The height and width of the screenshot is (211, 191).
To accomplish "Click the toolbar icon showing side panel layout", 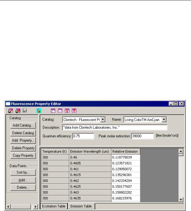I will (53, 111).
